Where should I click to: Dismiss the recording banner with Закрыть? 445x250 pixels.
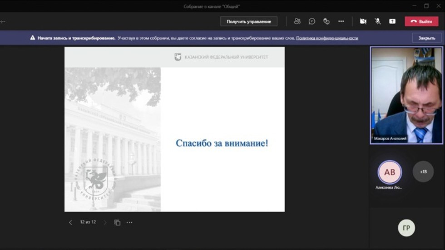pos(426,38)
